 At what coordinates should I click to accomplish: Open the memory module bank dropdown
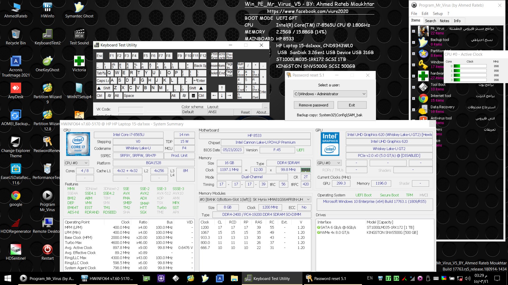255,199
